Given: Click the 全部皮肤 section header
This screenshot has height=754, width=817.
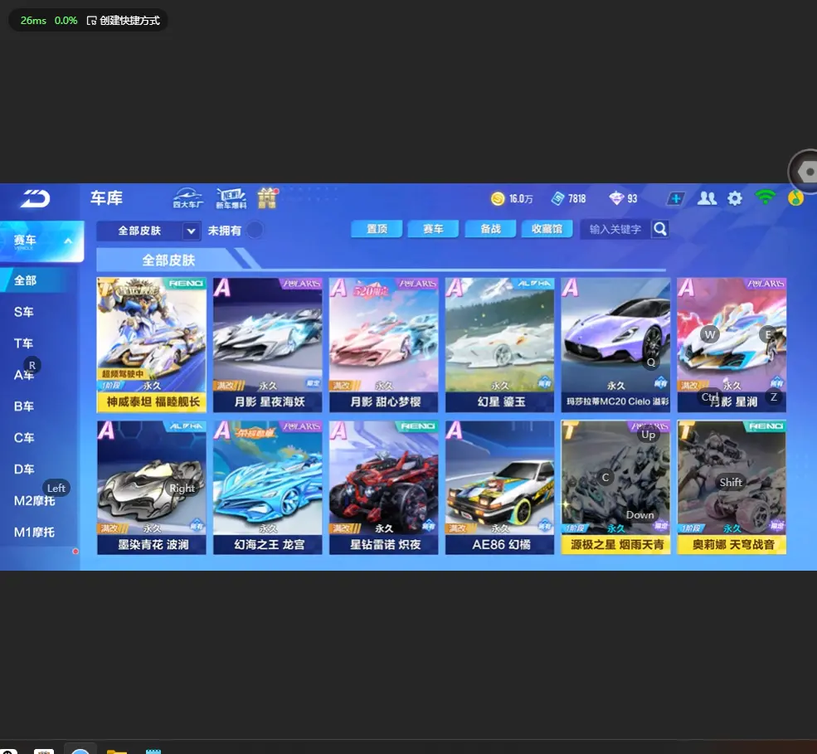Looking at the screenshot, I should tap(168, 260).
